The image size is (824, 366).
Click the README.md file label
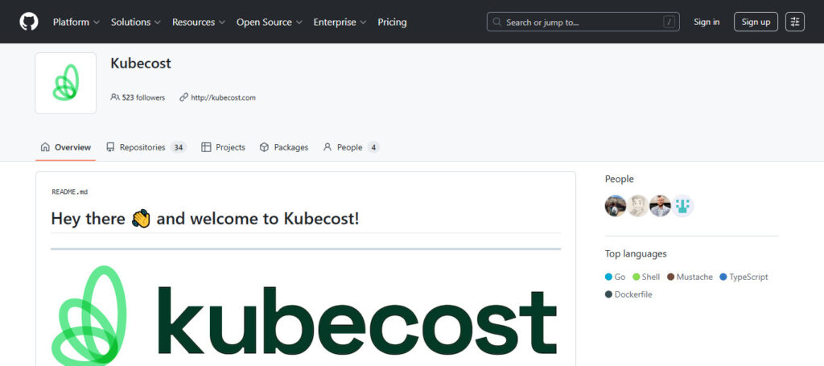(70, 192)
